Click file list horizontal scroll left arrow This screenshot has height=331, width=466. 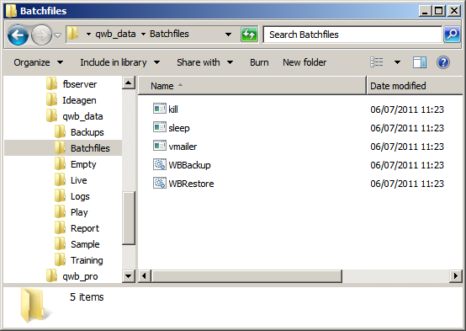click(x=144, y=276)
